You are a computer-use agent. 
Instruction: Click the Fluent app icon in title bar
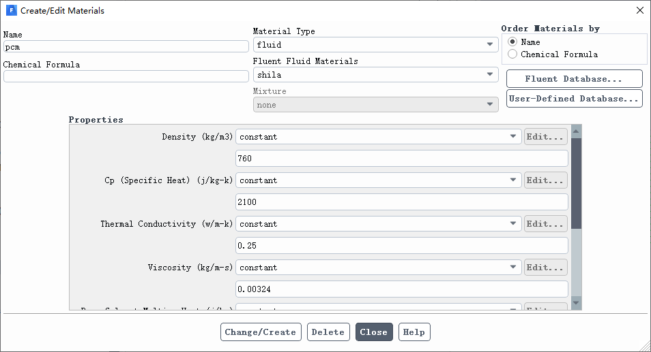click(x=11, y=10)
